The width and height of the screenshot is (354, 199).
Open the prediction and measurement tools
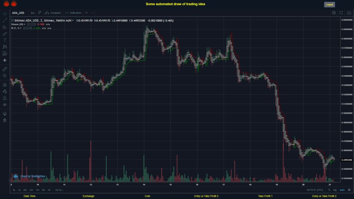[x=5, y=54]
